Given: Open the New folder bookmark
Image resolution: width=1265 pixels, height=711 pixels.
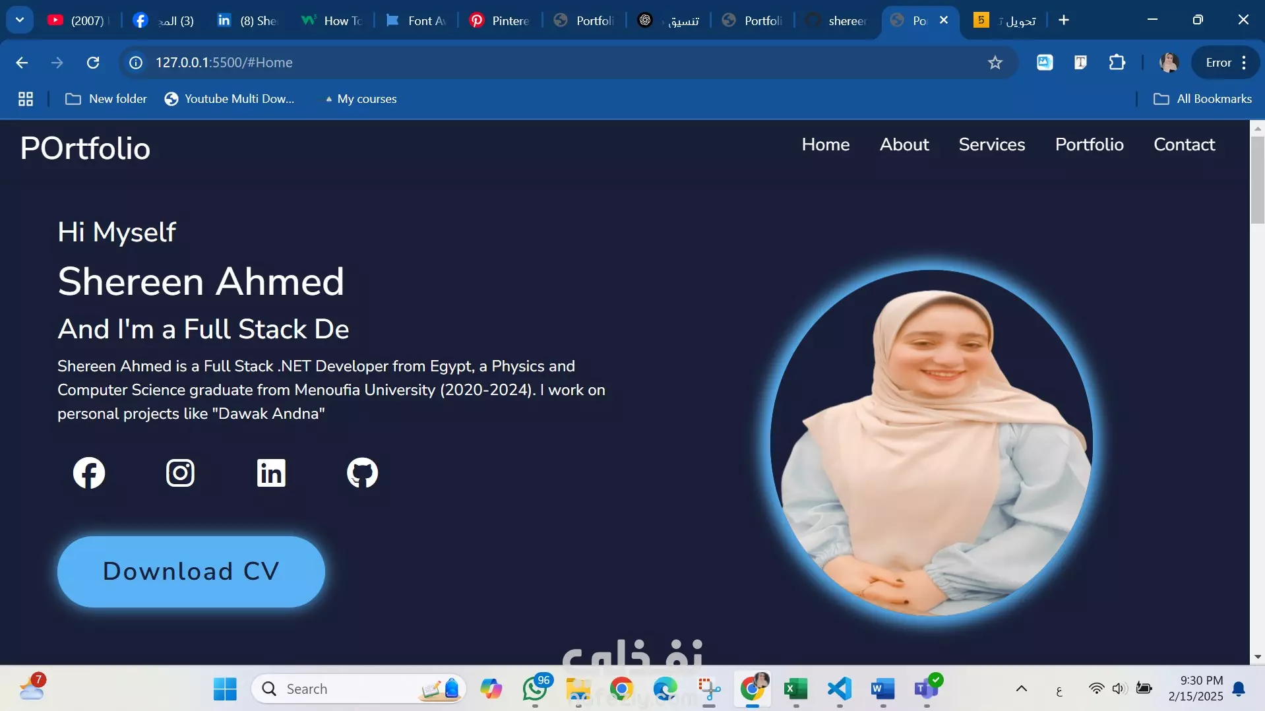Looking at the screenshot, I should [x=106, y=99].
